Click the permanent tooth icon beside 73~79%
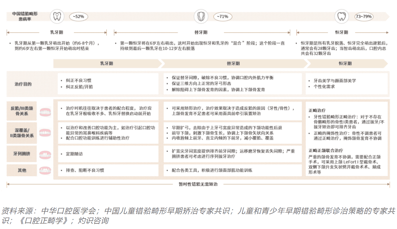This screenshot has height=229, width=397. tap(341, 16)
